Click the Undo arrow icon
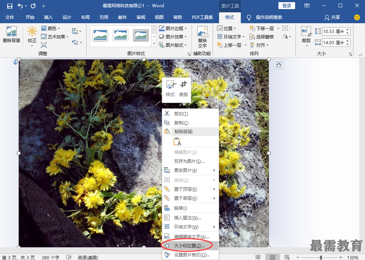The width and height of the screenshot is (365, 260). click(x=20, y=6)
